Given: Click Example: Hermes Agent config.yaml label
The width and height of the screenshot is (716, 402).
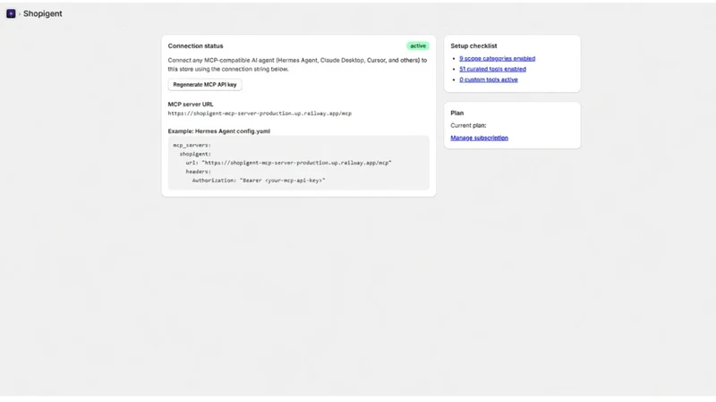Looking at the screenshot, I should 218,131.
